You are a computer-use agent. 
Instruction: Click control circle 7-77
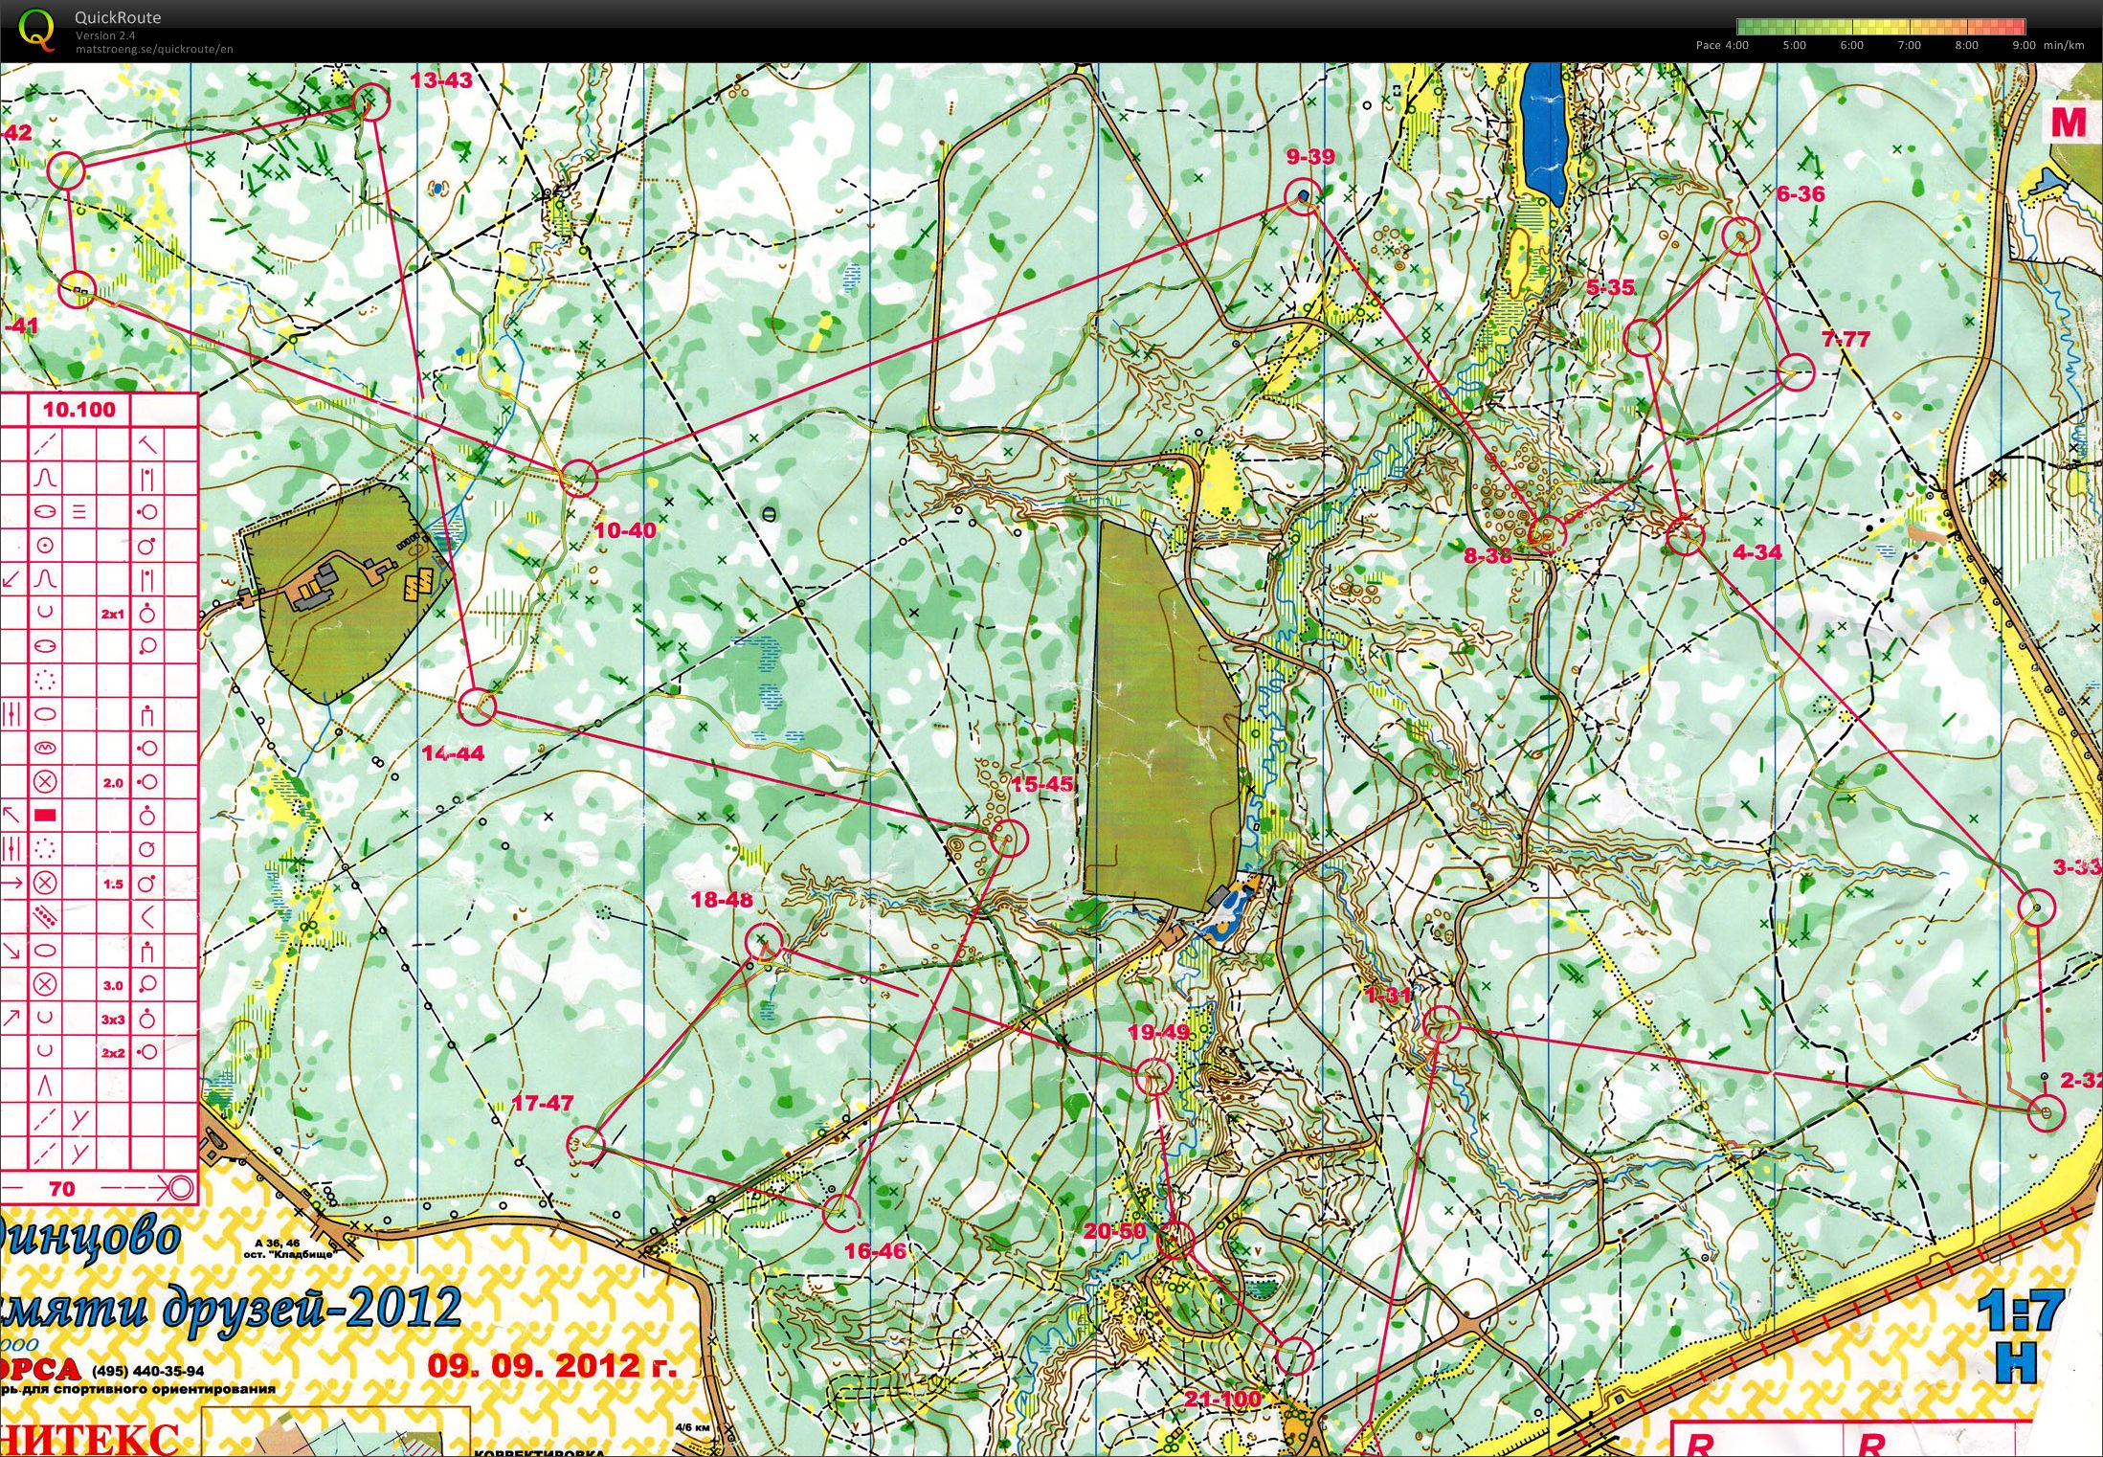[1797, 371]
